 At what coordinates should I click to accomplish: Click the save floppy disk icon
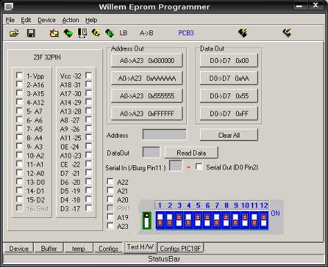click(x=31, y=33)
